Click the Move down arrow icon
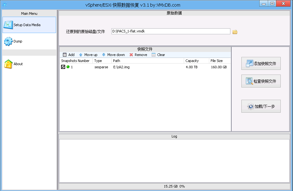Screen dimensions: 293x191 click(x=104, y=55)
